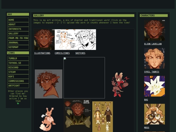Open the INTERESTS nav button
Viewport: 176px width, 132px height.
[x=18, y=29]
